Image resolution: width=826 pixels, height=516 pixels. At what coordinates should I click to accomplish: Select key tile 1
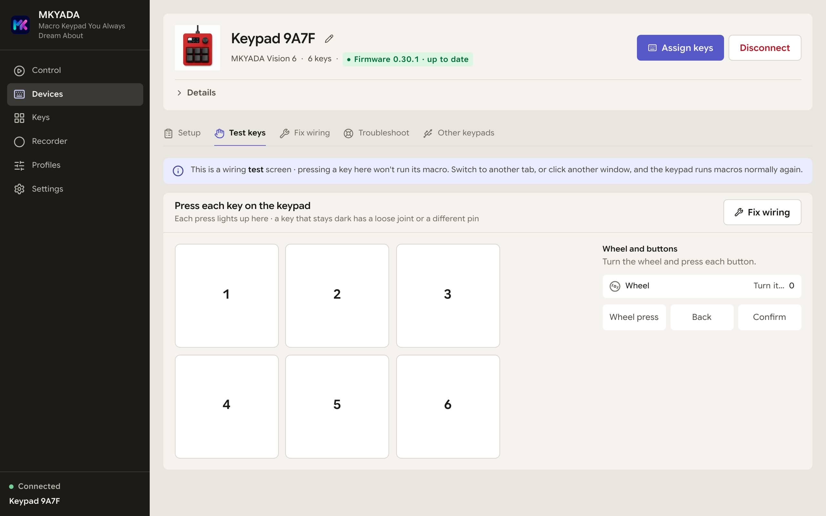click(x=227, y=295)
